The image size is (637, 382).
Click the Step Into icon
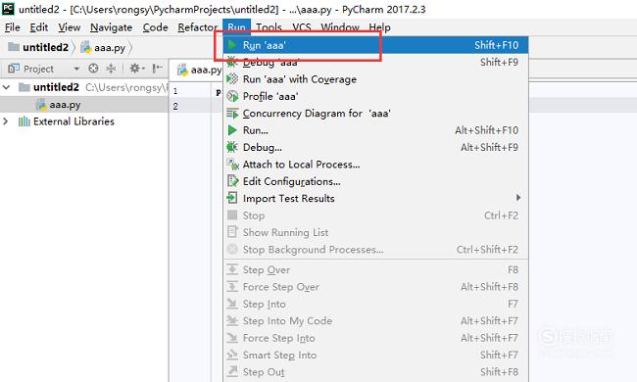coord(232,304)
